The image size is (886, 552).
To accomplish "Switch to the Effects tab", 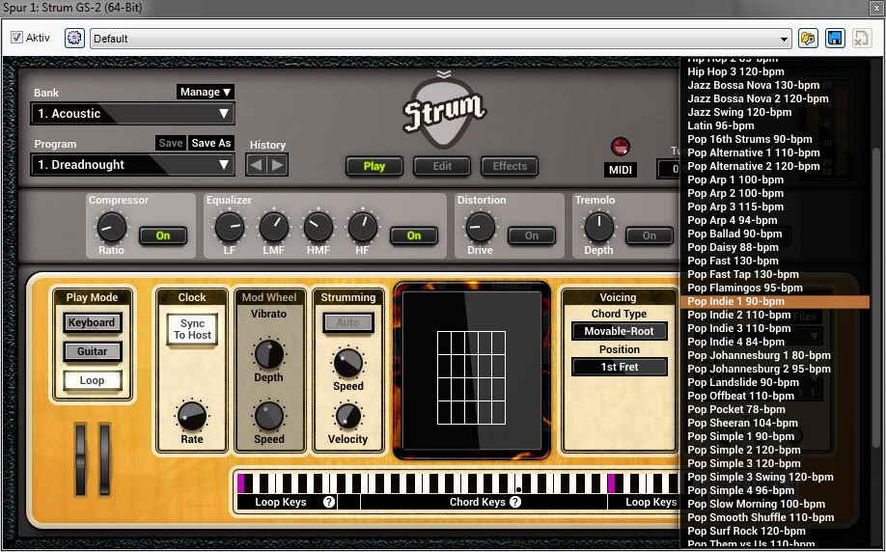I will [509, 166].
